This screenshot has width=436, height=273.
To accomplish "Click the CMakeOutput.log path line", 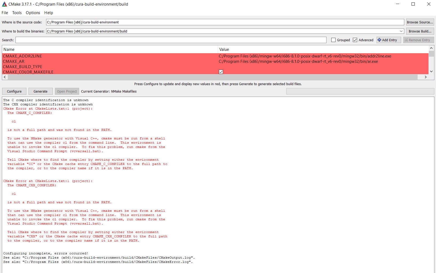I will pos(99,258).
